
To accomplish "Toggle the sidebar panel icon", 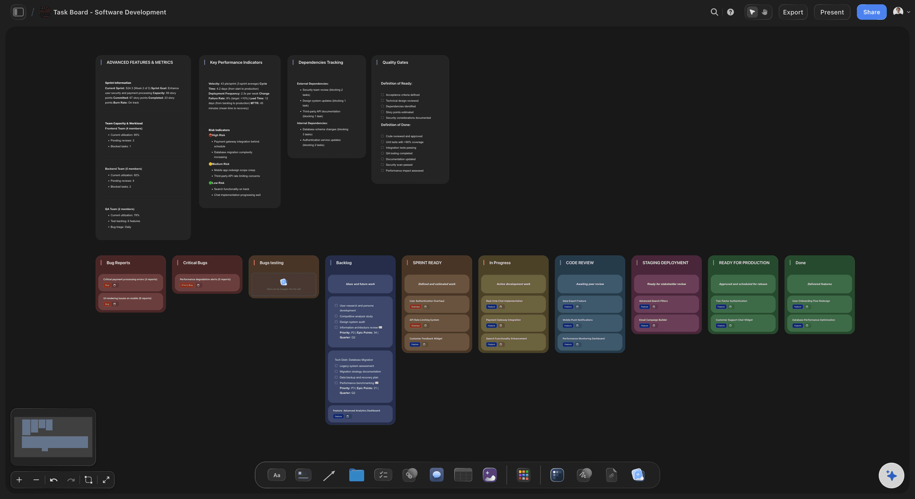I will coord(18,12).
